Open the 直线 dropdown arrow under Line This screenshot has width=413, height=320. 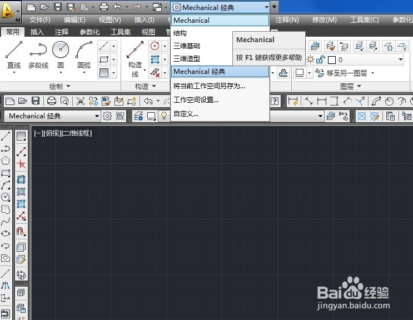pos(14,72)
